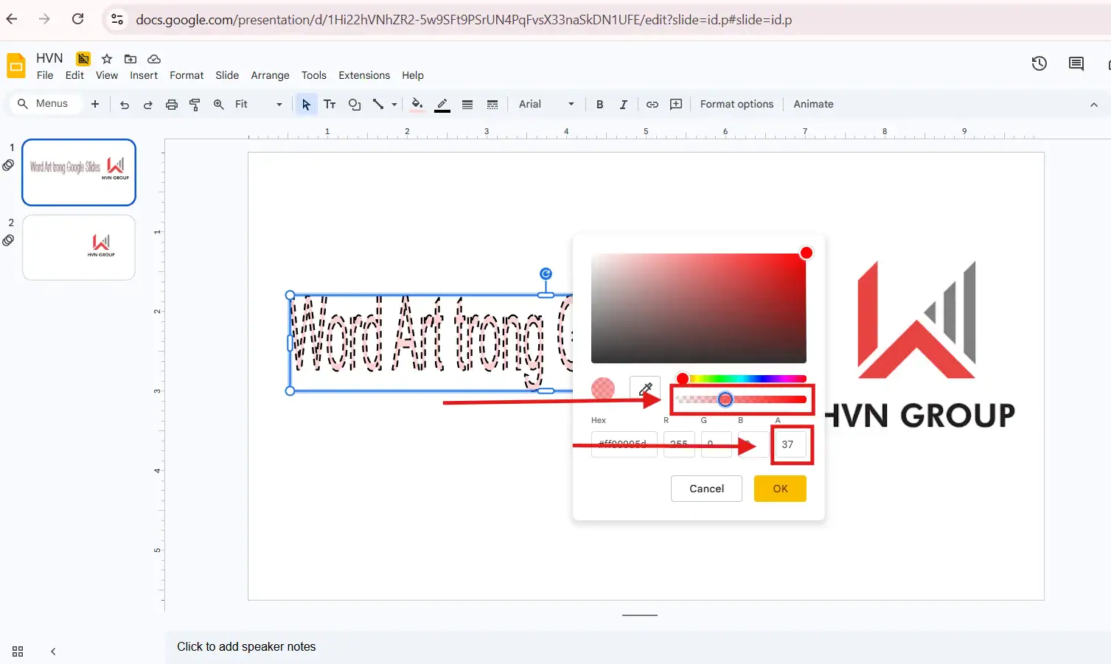Open the border color picker

click(442, 104)
